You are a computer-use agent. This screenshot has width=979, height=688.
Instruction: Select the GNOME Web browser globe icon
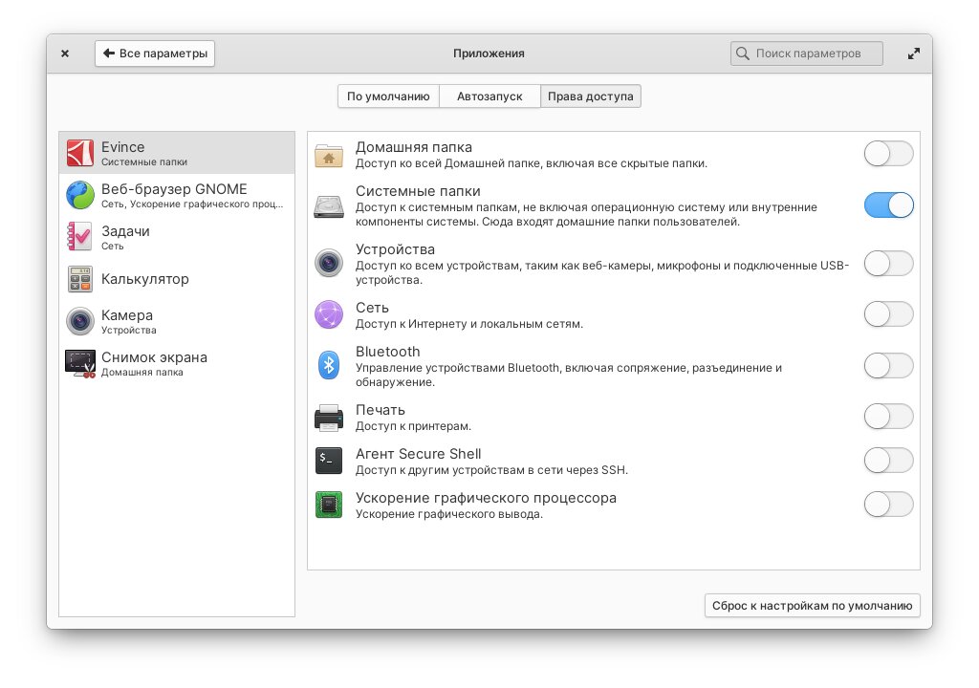coord(80,195)
